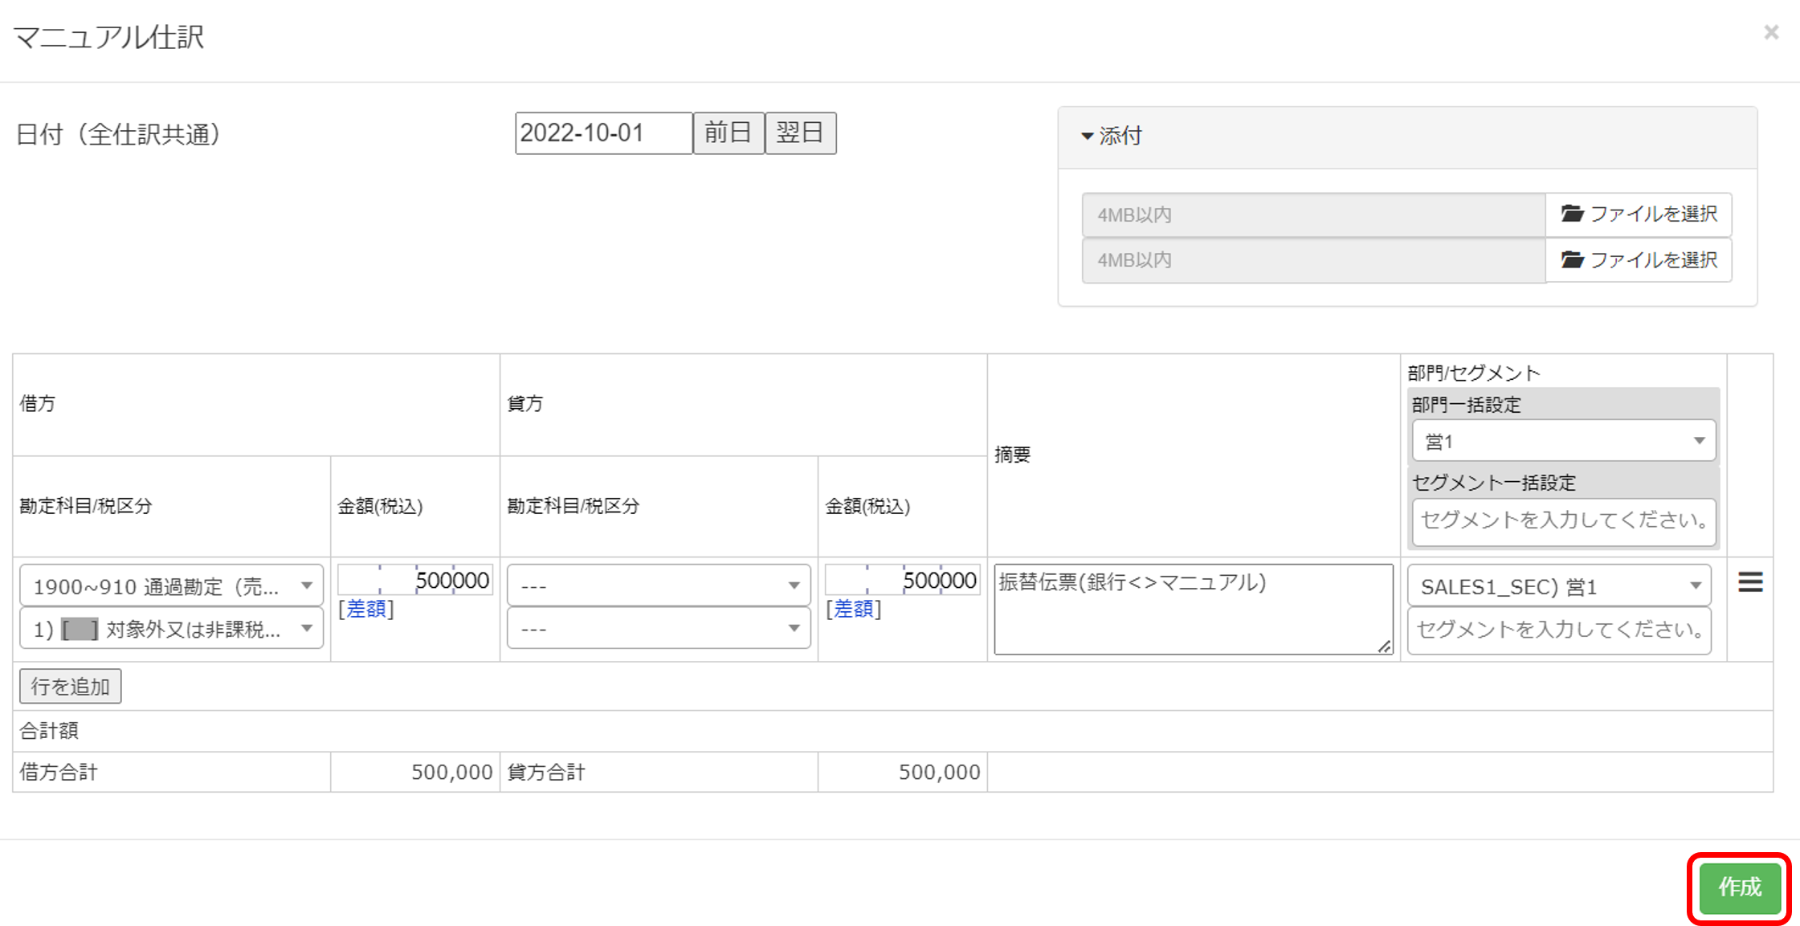Click the hamburger row menu icon
1800x926 pixels.
click(1749, 582)
